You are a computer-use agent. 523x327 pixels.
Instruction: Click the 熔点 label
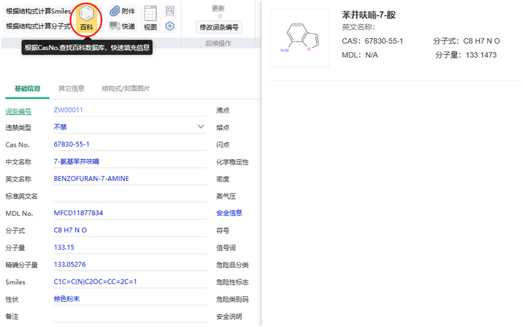(223, 127)
